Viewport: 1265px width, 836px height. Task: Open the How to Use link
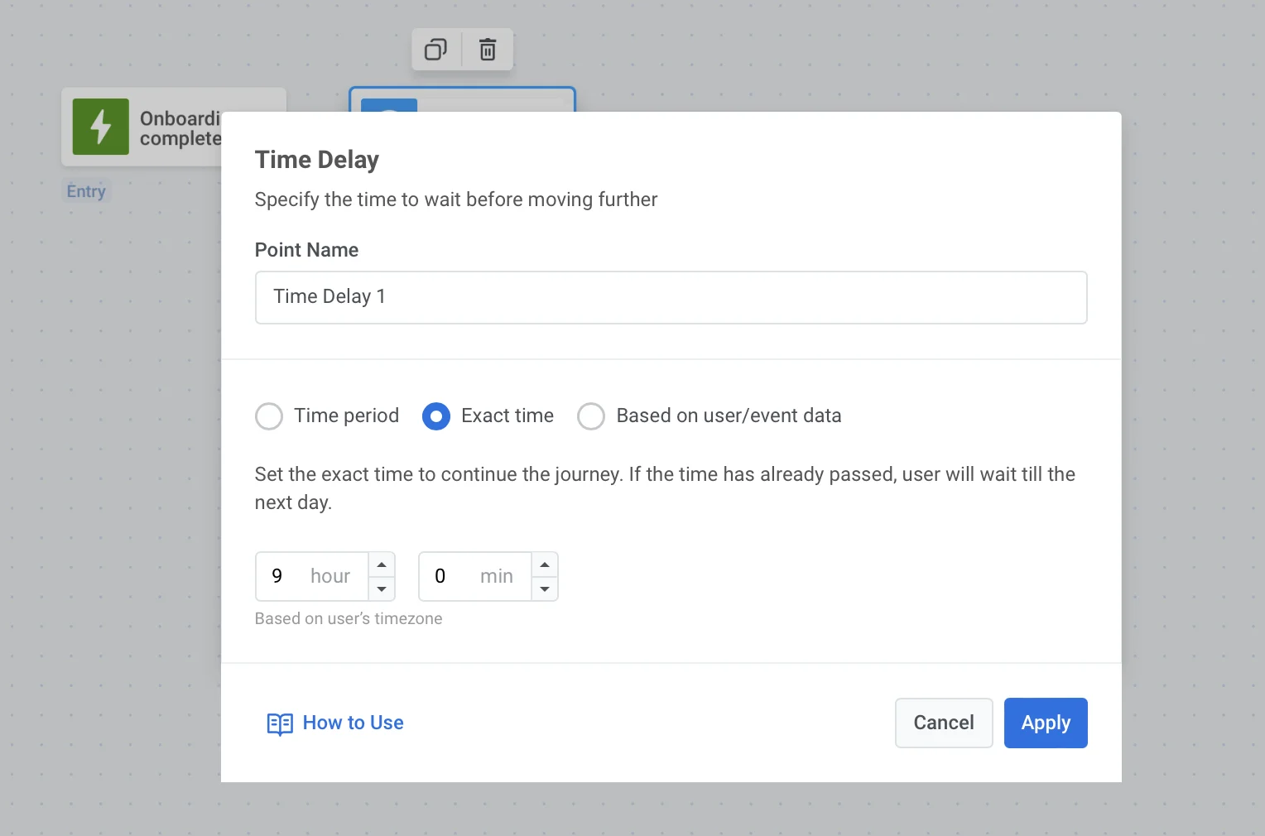point(353,723)
